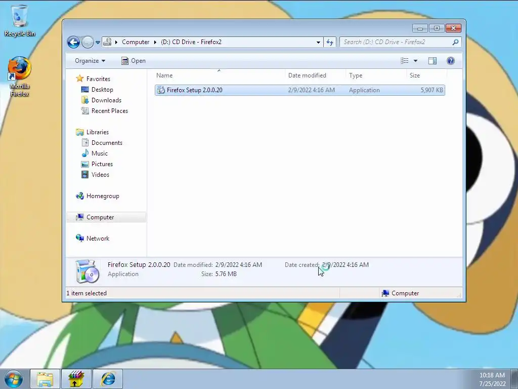Click the magnifying glass search icon
Image resolution: width=518 pixels, height=389 pixels.
[456, 42]
